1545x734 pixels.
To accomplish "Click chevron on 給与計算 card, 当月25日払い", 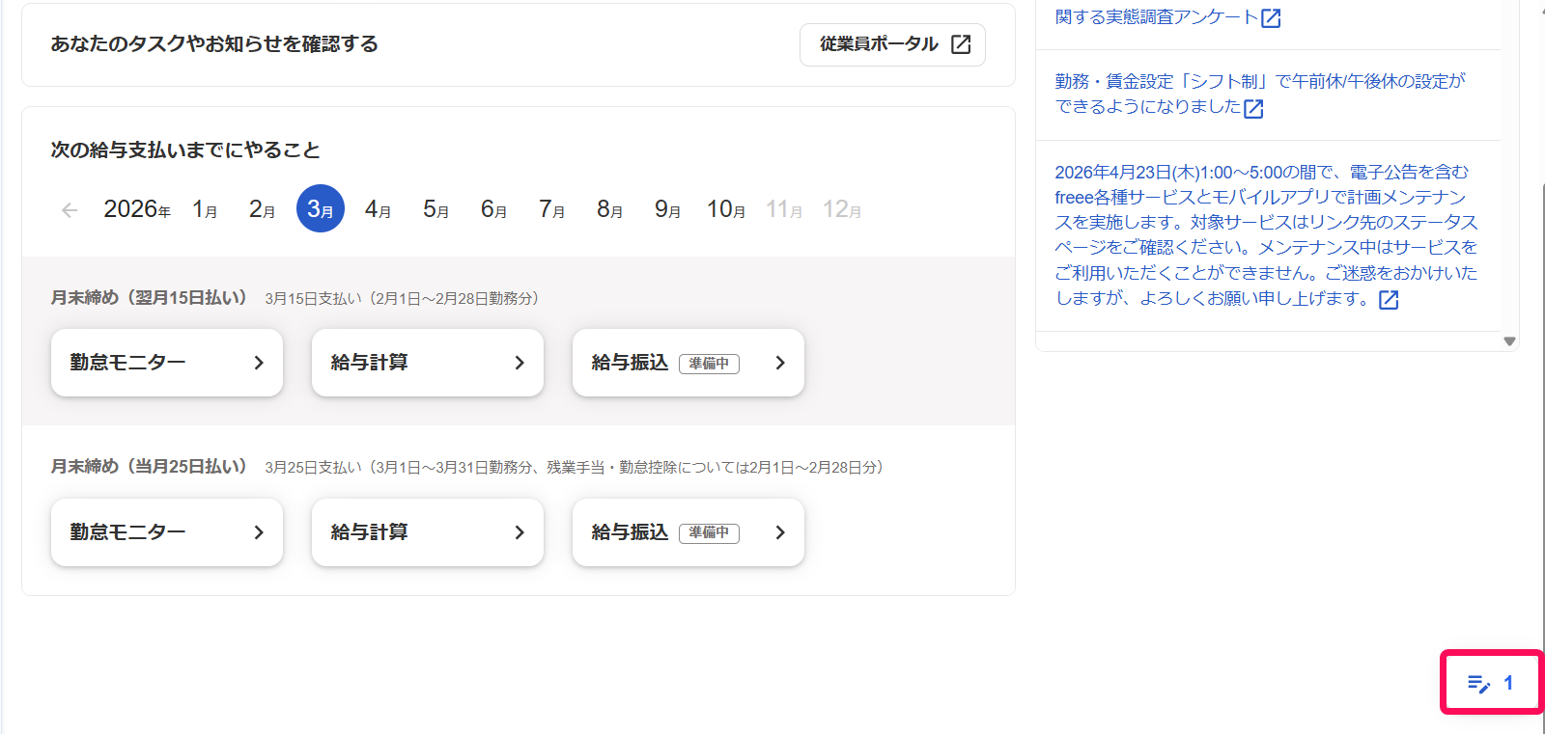I will pyautogui.click(x=520, y=532).
